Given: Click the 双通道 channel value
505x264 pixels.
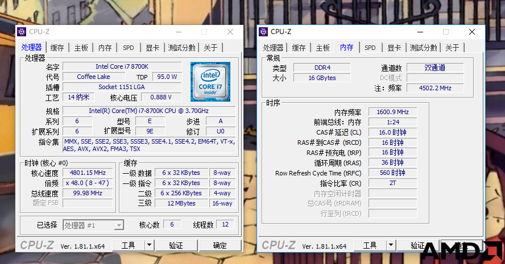Looking at the screenshot, I should tap(435, 68).
